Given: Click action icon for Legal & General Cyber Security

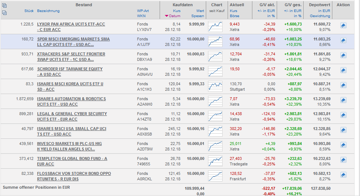Looking at the screenshot, I should click(x=343, y=115).
